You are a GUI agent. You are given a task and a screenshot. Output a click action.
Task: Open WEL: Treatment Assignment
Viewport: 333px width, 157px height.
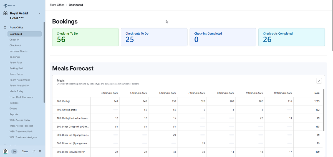coord(24,137)
